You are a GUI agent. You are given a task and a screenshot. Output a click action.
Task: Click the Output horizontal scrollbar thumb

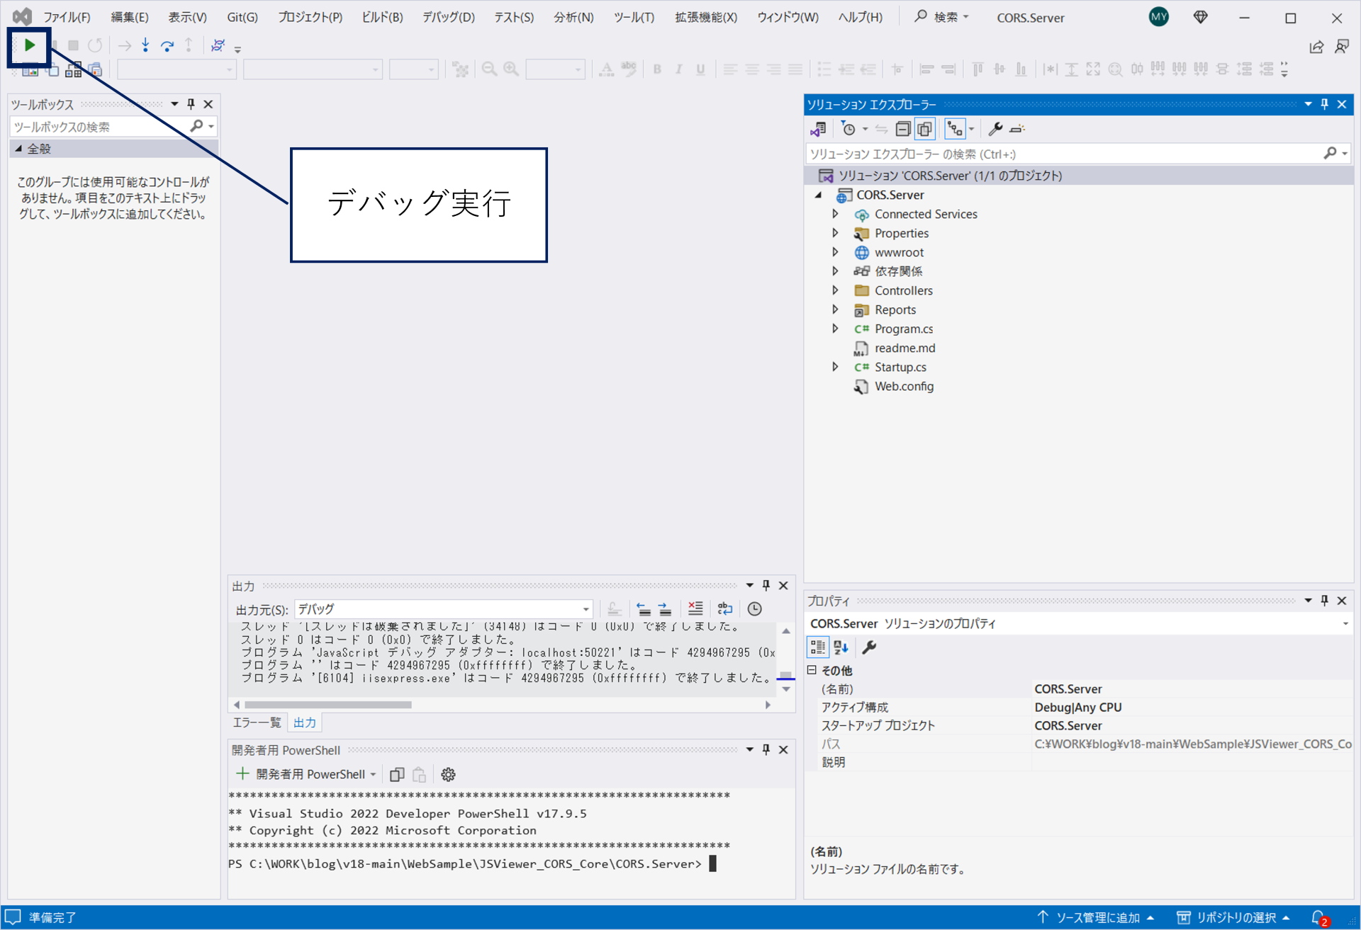pyautogui.click(x=327, y=705)
